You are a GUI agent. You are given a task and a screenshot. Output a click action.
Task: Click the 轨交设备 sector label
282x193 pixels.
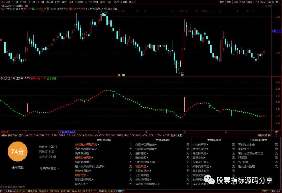[x=112, y=9]
